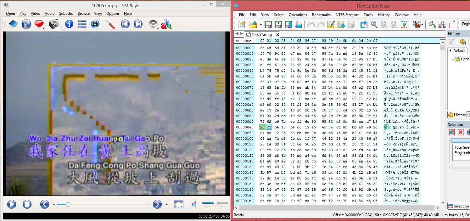
Task: Open Find with the magnifying glass icon
Action: tap(374, 24)
